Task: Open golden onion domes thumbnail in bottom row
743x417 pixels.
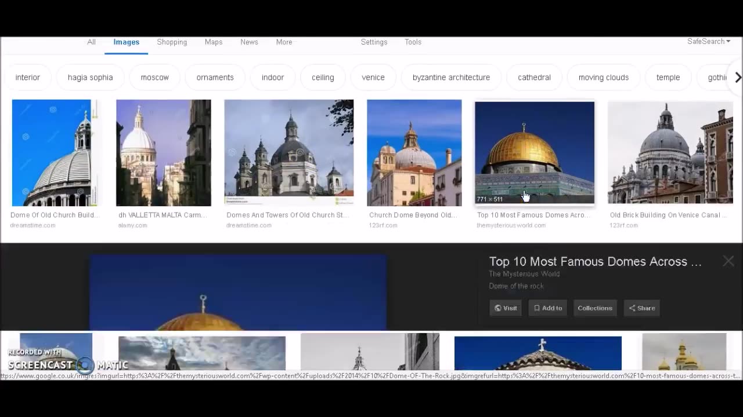Action: (x=684, y=352)
